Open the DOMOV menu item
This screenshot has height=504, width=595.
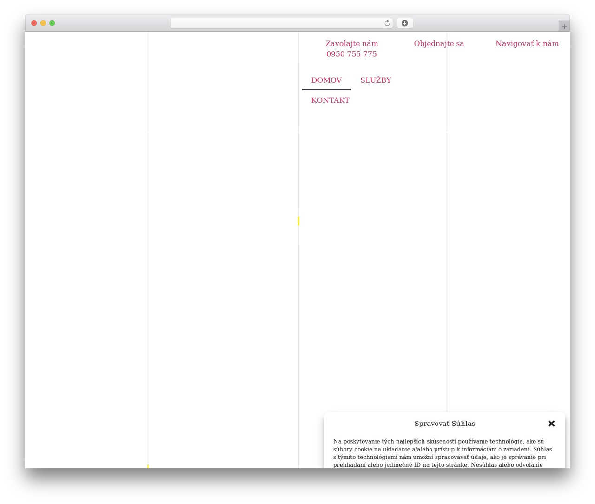(x=326, y=80)
